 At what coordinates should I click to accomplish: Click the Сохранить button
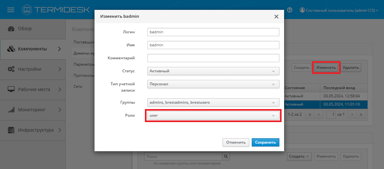[265, 142]
